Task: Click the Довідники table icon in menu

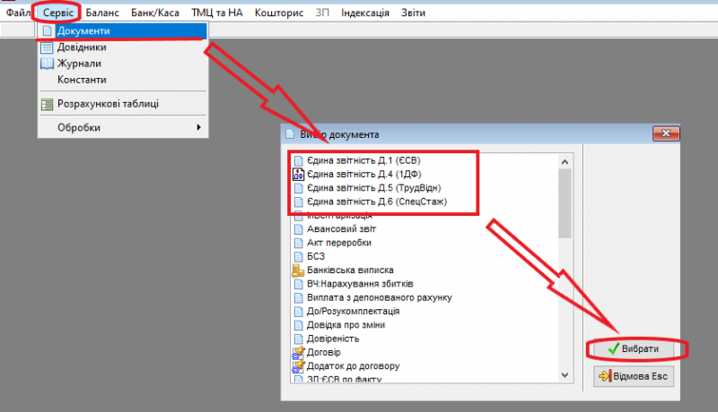Action: 48,47
